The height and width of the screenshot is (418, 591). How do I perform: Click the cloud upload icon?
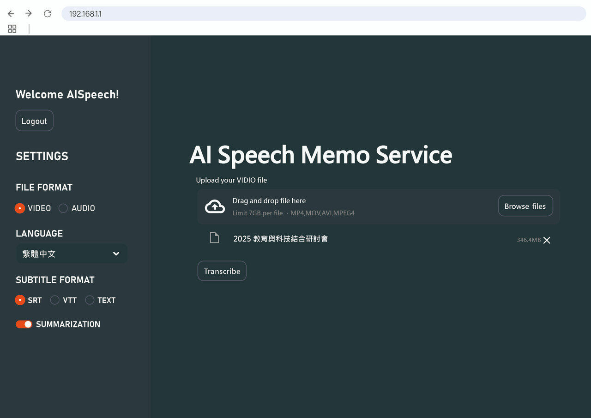point(215,206)
